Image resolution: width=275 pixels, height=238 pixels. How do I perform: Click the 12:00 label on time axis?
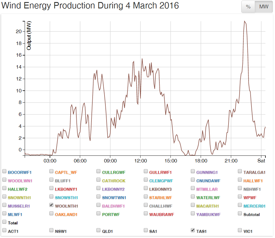pyautogui.click(x=140, y=160)
